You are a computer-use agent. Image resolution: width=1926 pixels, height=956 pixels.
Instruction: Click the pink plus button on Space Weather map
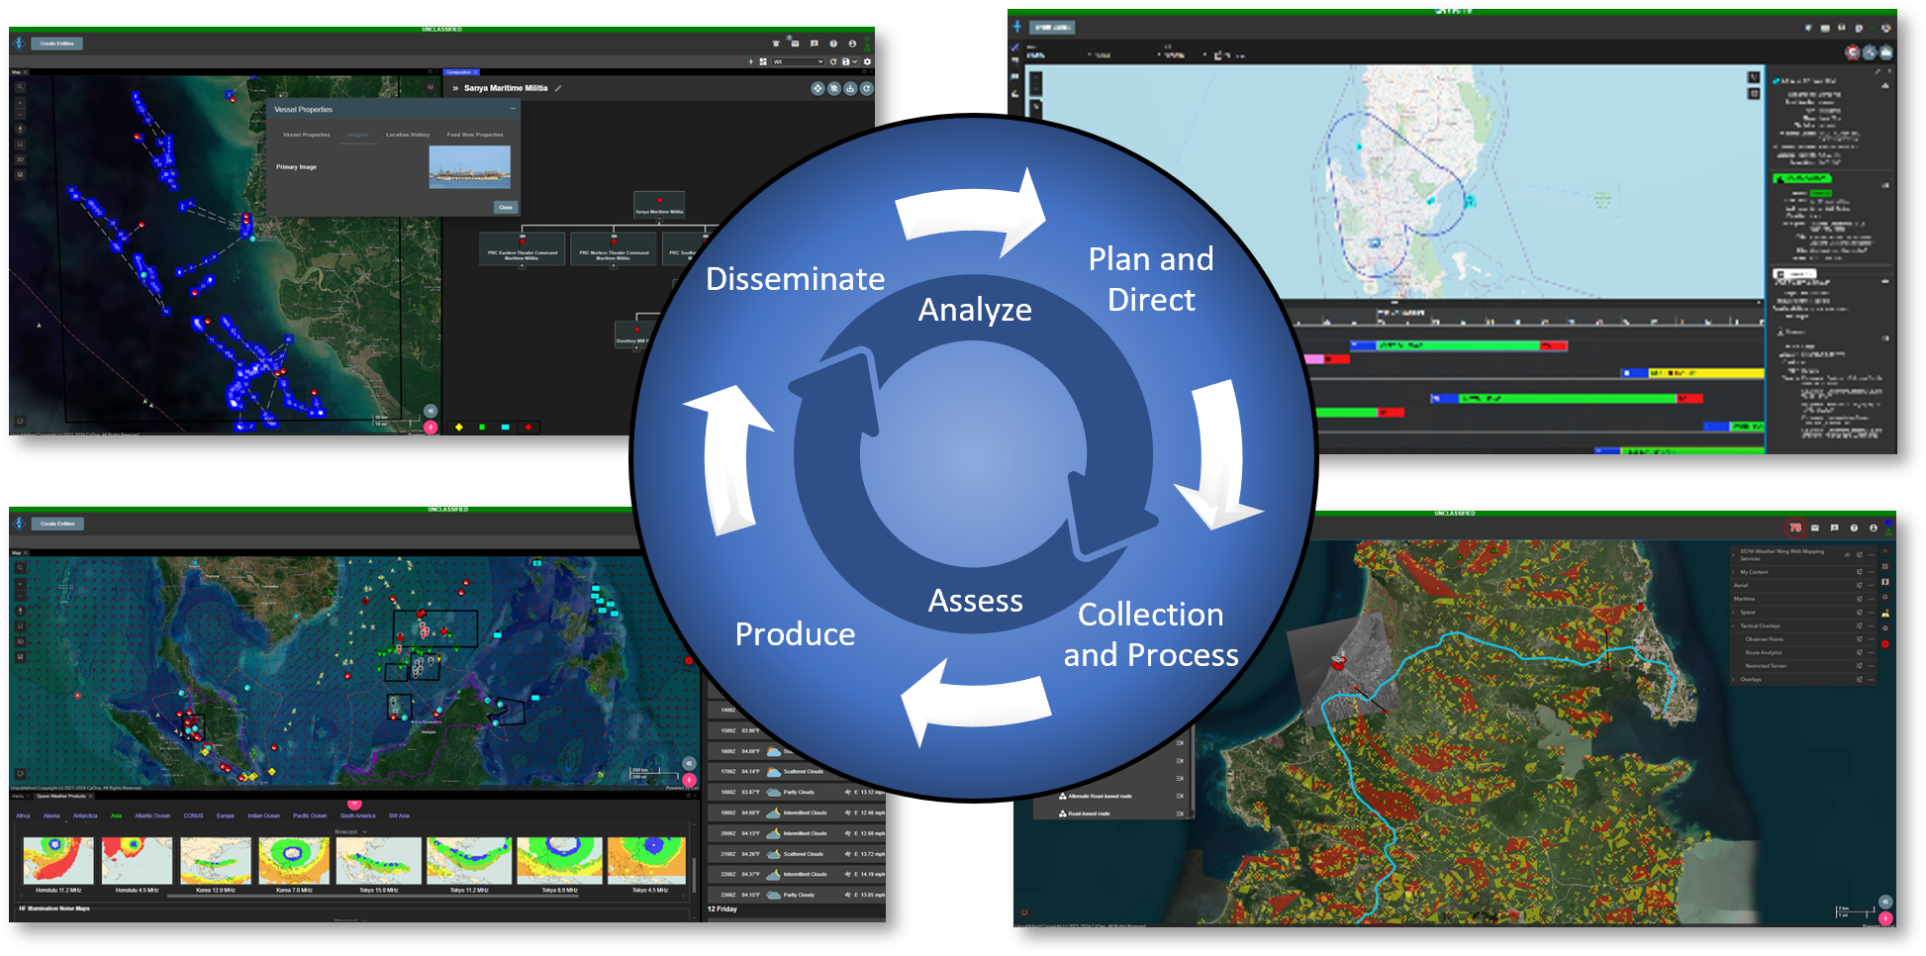689,780
